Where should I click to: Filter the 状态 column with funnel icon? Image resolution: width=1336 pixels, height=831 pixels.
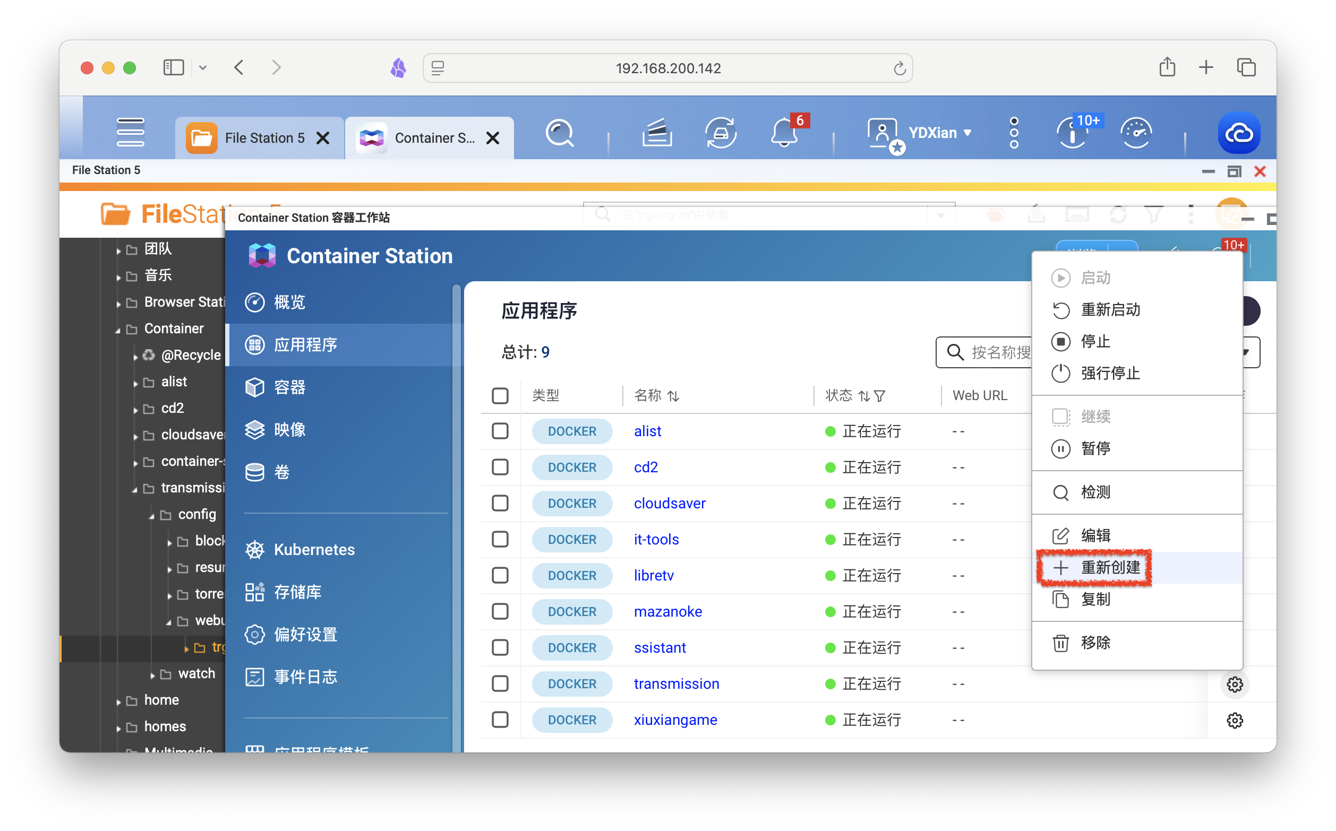point(879,396)
